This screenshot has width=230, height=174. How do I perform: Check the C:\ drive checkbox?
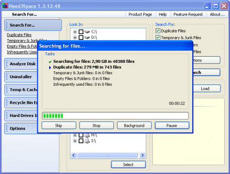click(81, 32)
